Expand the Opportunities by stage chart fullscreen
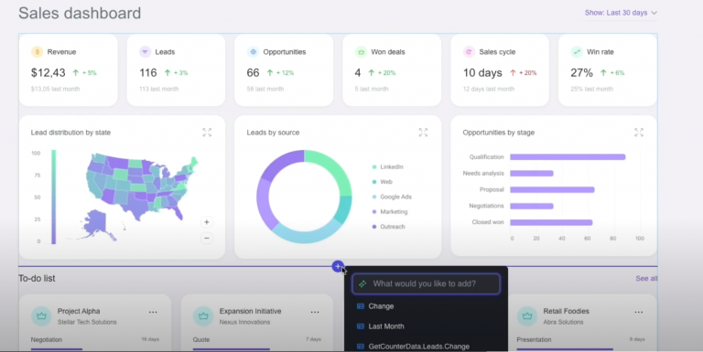This screenshot has height=352, width=703. (x=639, y=132)
